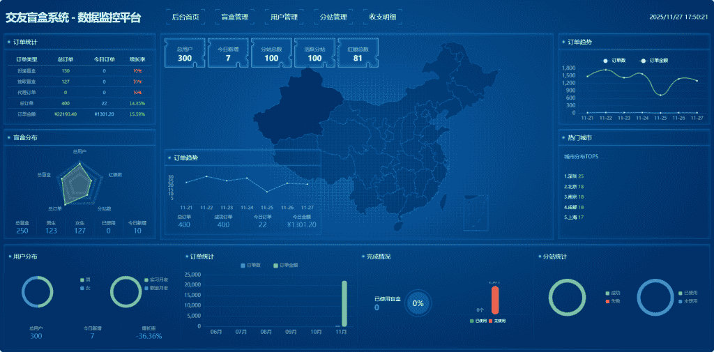Click the platform title 交友盲盒系统 - 数据监控平台
Image resolution: width=714 pixels, height=352 pixels.
point(73,17)
